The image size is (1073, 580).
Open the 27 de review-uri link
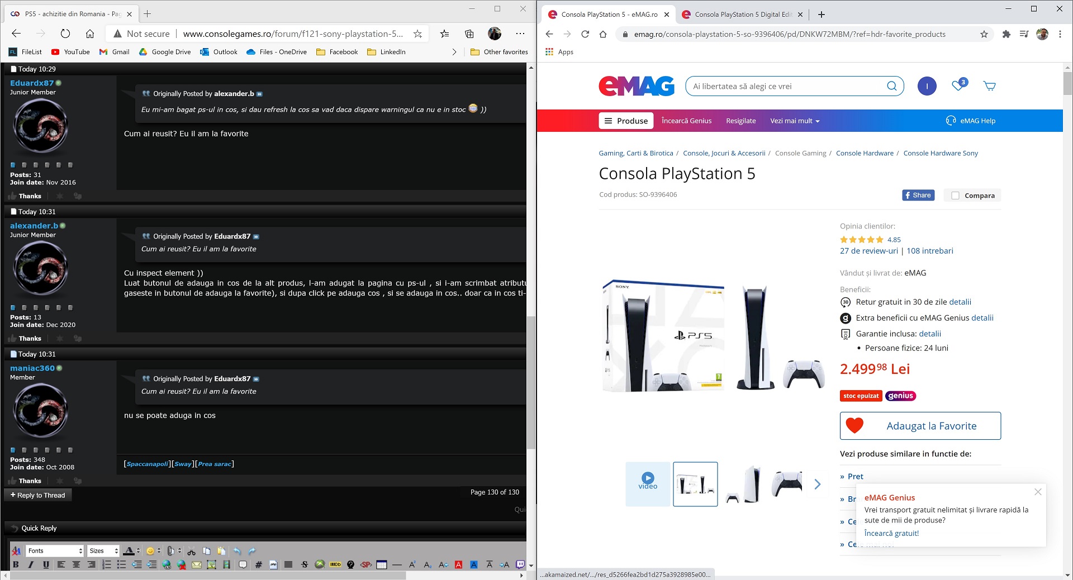pos(869,251)
